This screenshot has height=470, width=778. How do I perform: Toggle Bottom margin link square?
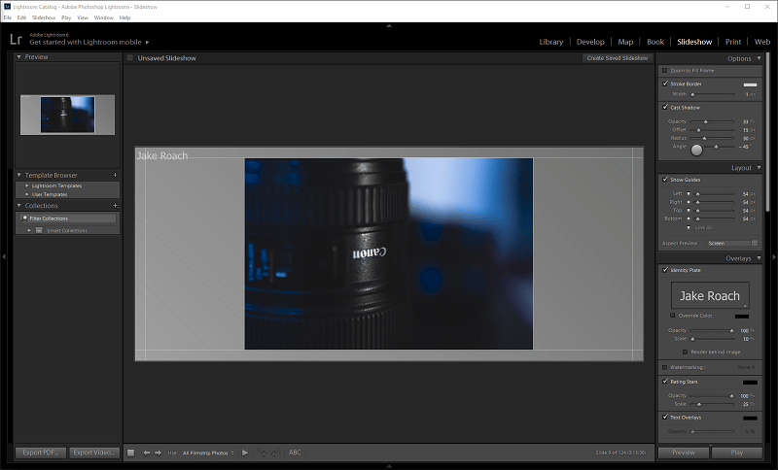(689, 218)
